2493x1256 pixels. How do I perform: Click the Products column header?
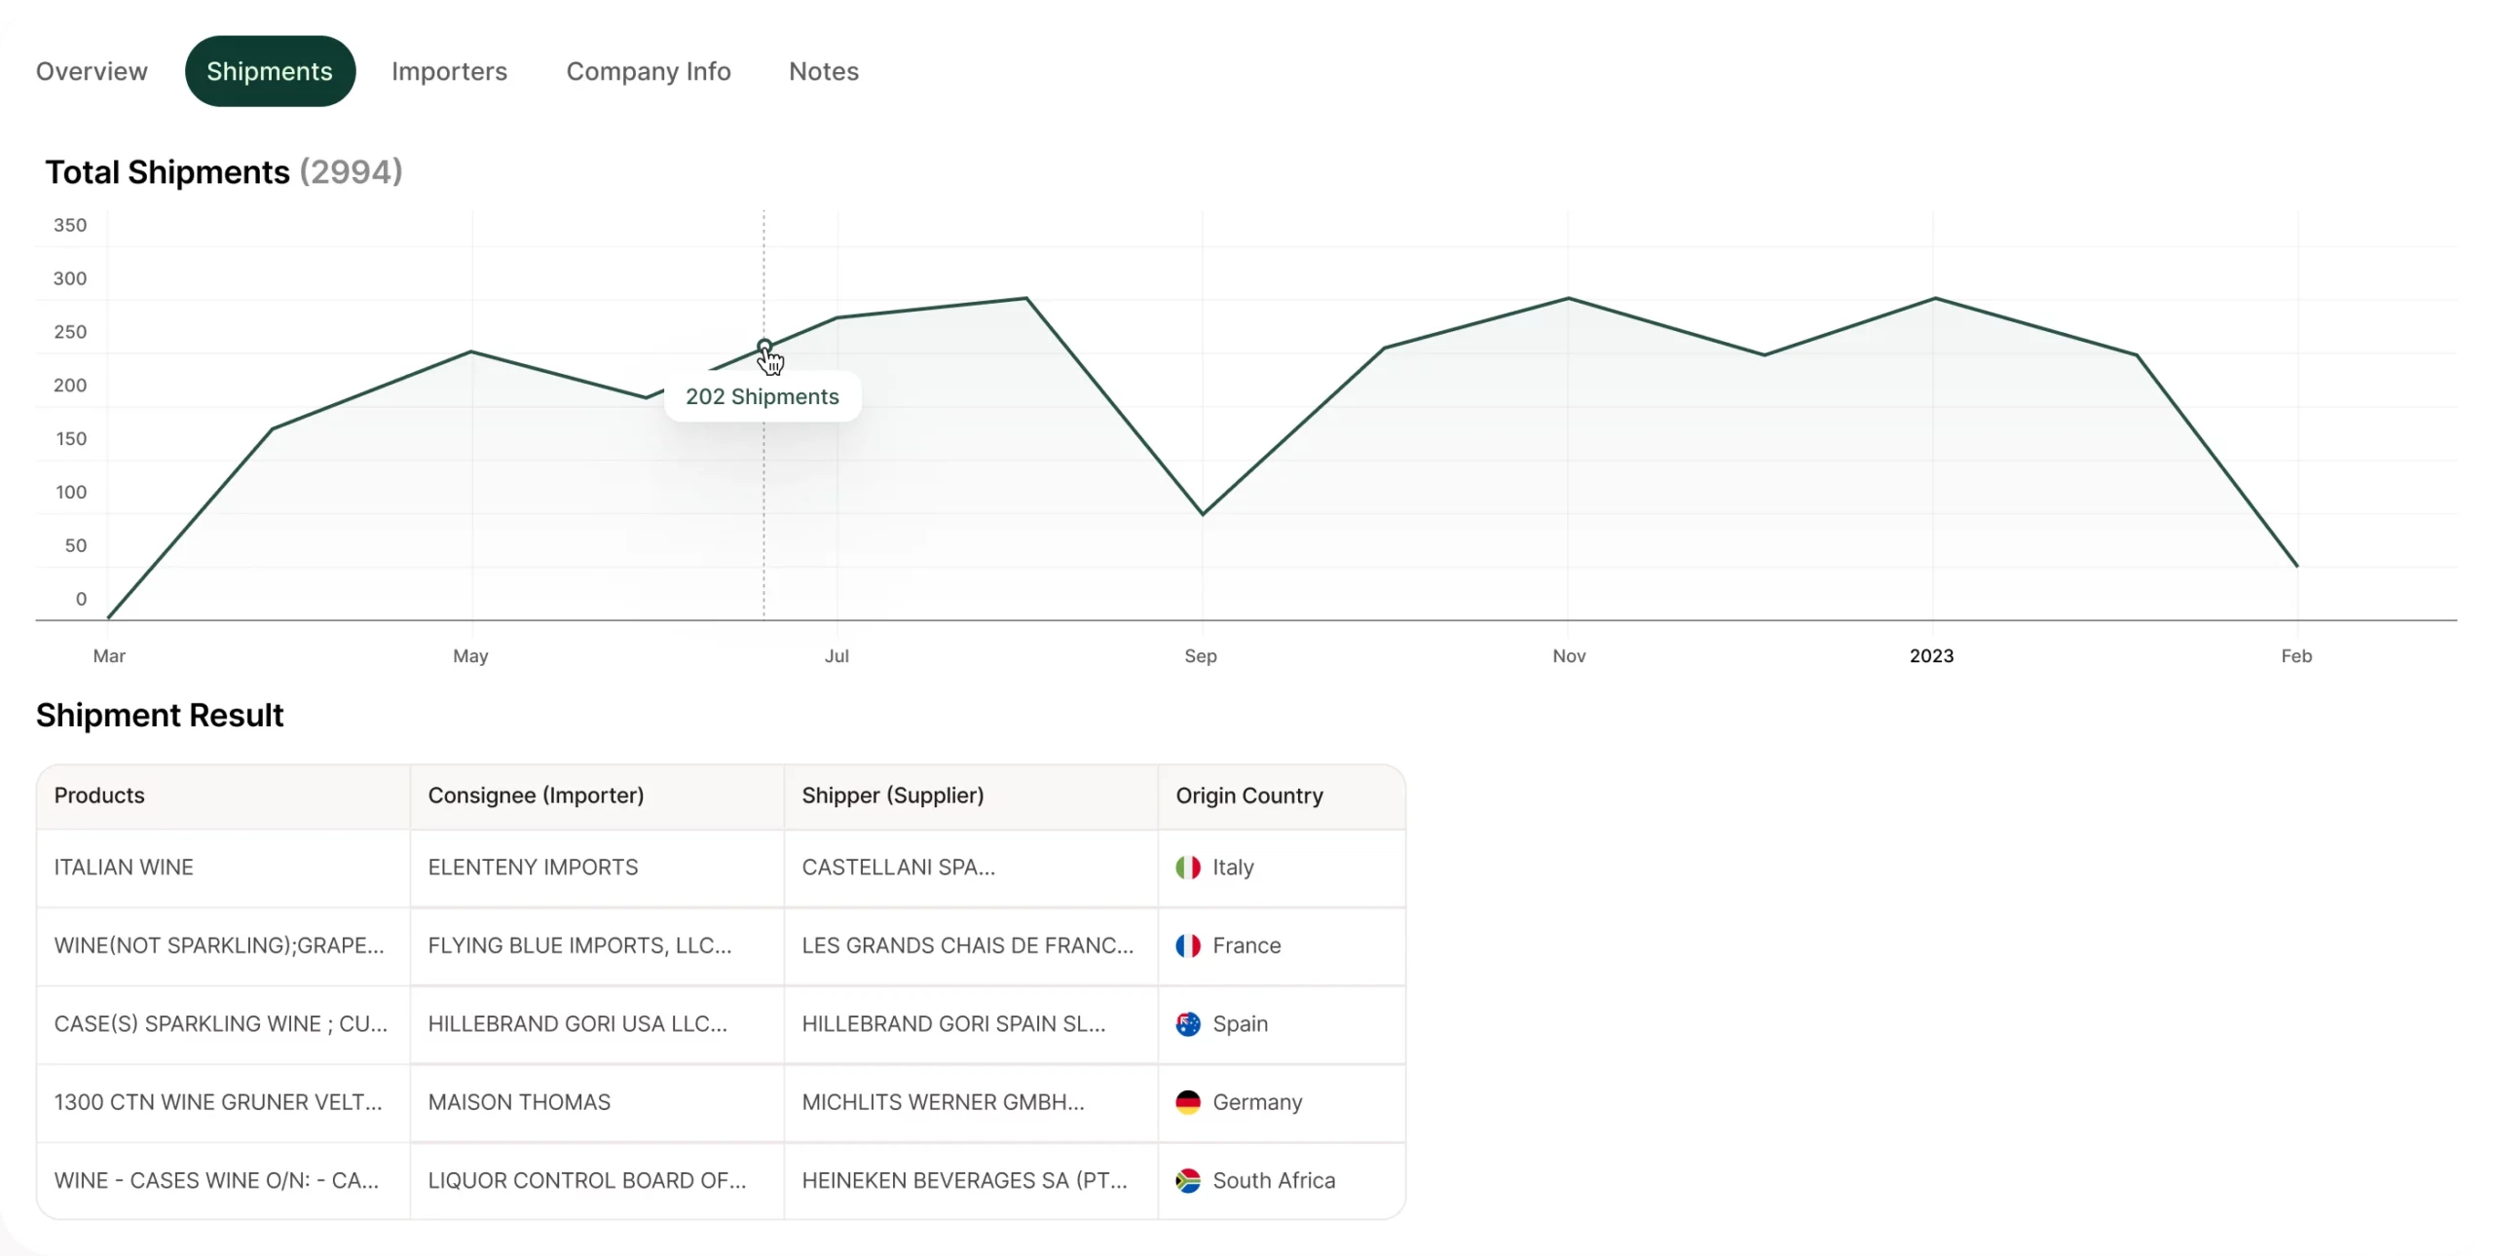[99, 795]
